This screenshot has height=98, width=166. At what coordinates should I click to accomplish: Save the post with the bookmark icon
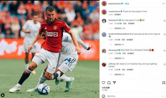point(164,83)
